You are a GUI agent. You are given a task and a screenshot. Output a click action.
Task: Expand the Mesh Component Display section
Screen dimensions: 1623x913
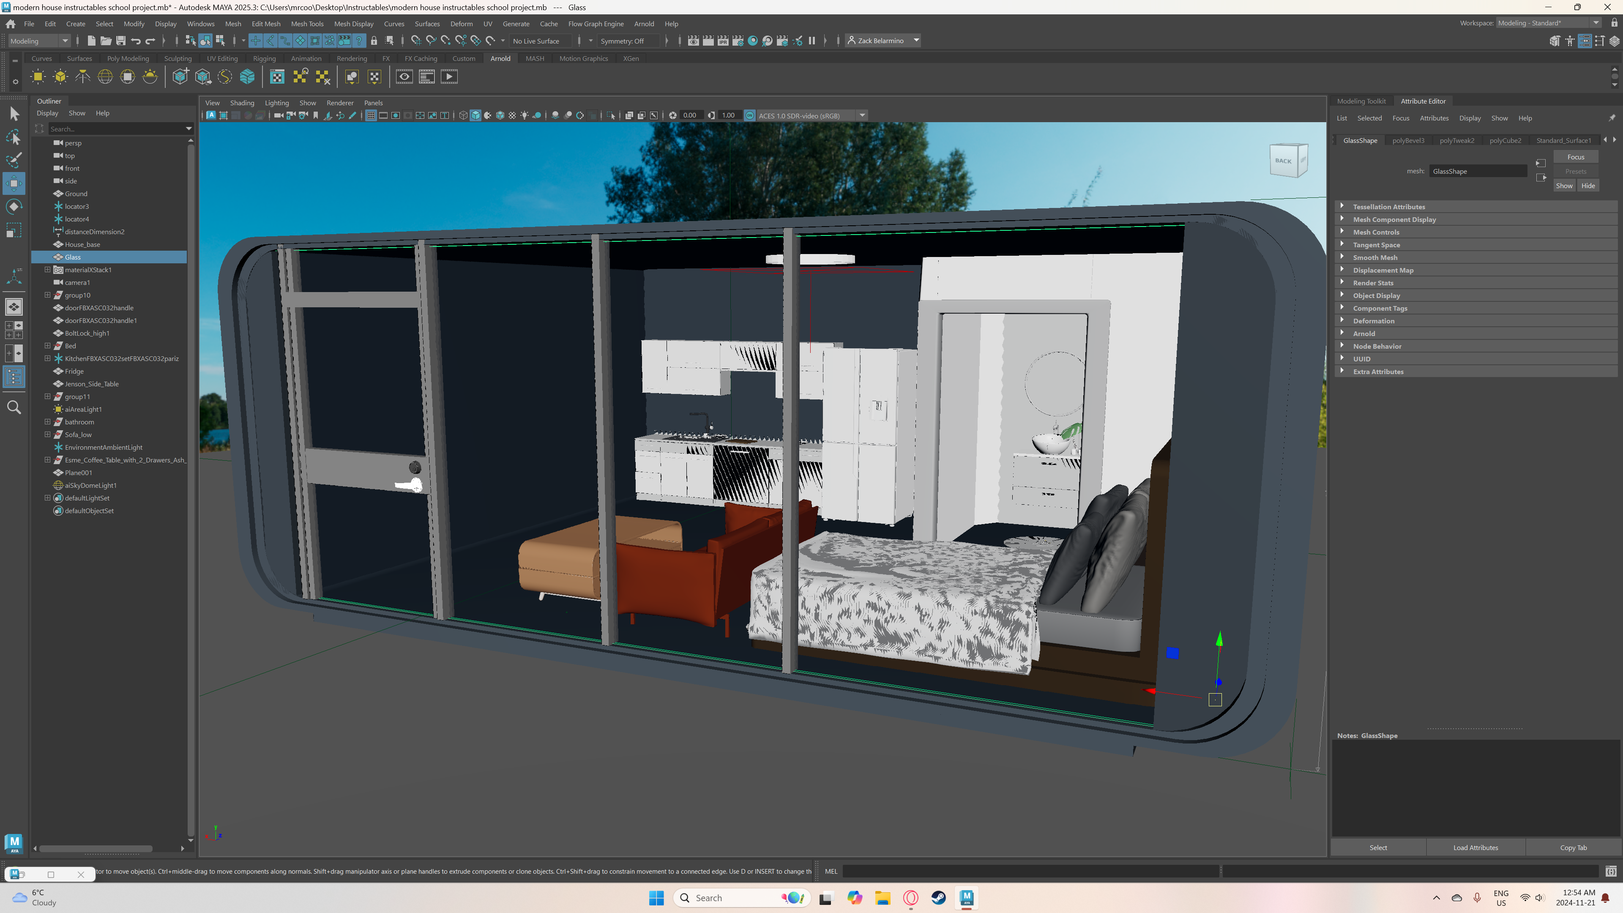coord(1394,219)
